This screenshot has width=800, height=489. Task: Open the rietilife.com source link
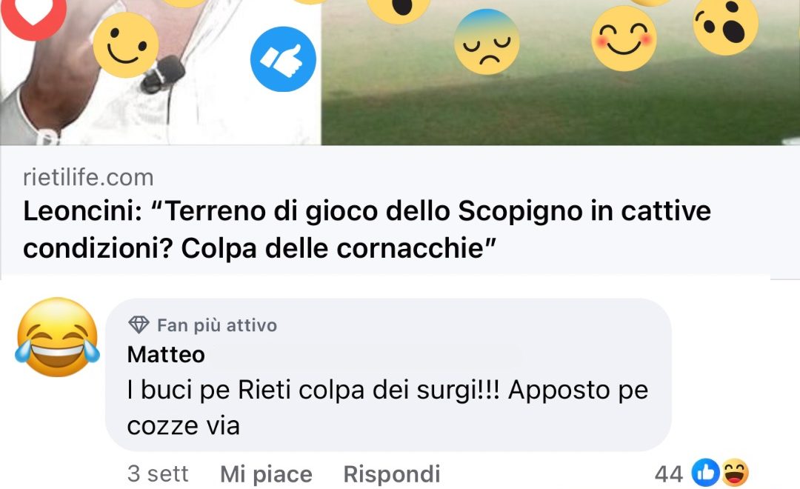tap(88, 178)
